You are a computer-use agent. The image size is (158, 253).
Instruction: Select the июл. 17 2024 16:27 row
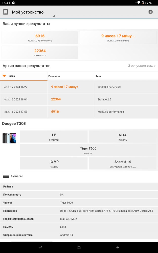(79, 87)
